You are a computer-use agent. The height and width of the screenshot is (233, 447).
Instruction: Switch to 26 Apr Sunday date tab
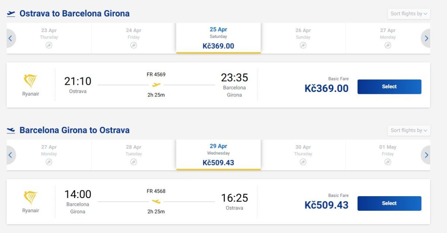303,38
